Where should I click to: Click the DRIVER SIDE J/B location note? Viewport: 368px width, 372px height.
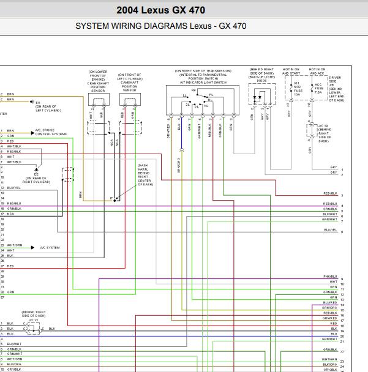click(336, 89)
